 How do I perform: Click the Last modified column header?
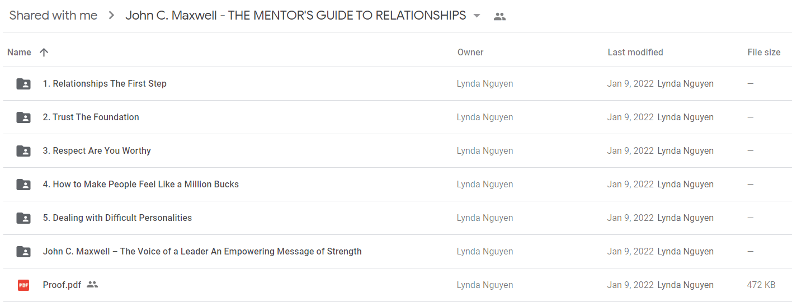coord(635,52)
